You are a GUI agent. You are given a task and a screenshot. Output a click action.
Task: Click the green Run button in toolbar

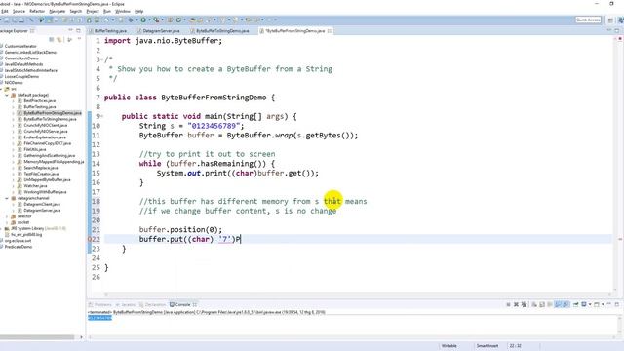point(143,19)
